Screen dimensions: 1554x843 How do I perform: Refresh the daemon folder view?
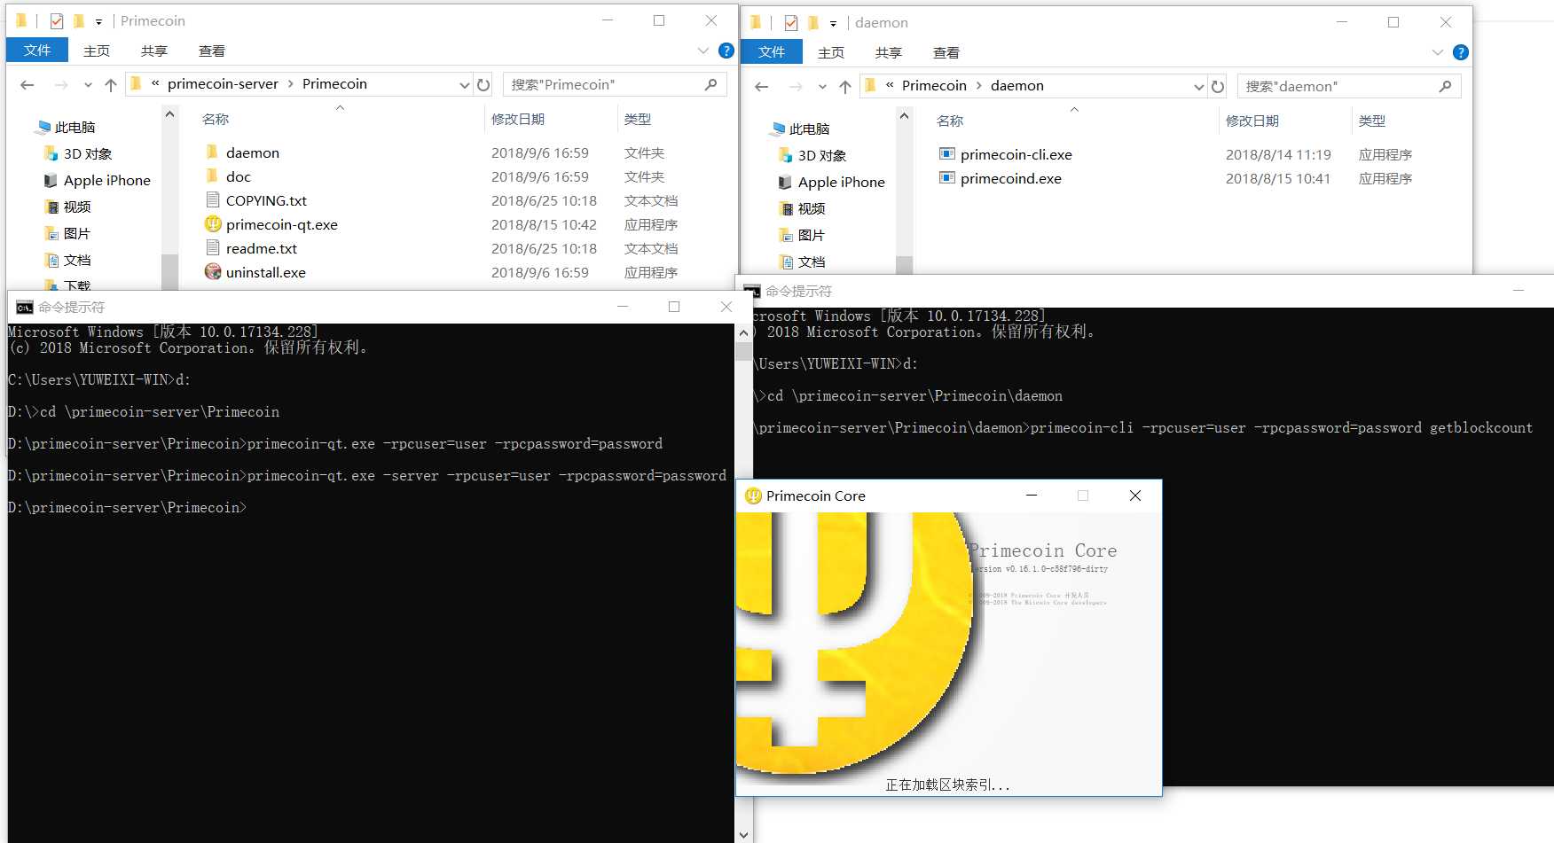coord(1218,87)
